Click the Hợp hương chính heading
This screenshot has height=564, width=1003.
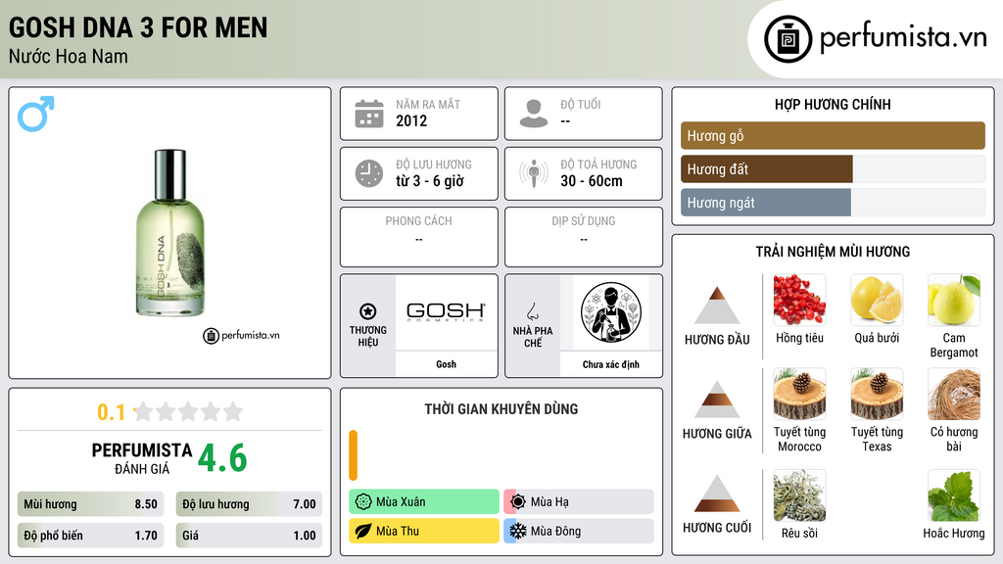pyautogui.click(x=833, y=104)
